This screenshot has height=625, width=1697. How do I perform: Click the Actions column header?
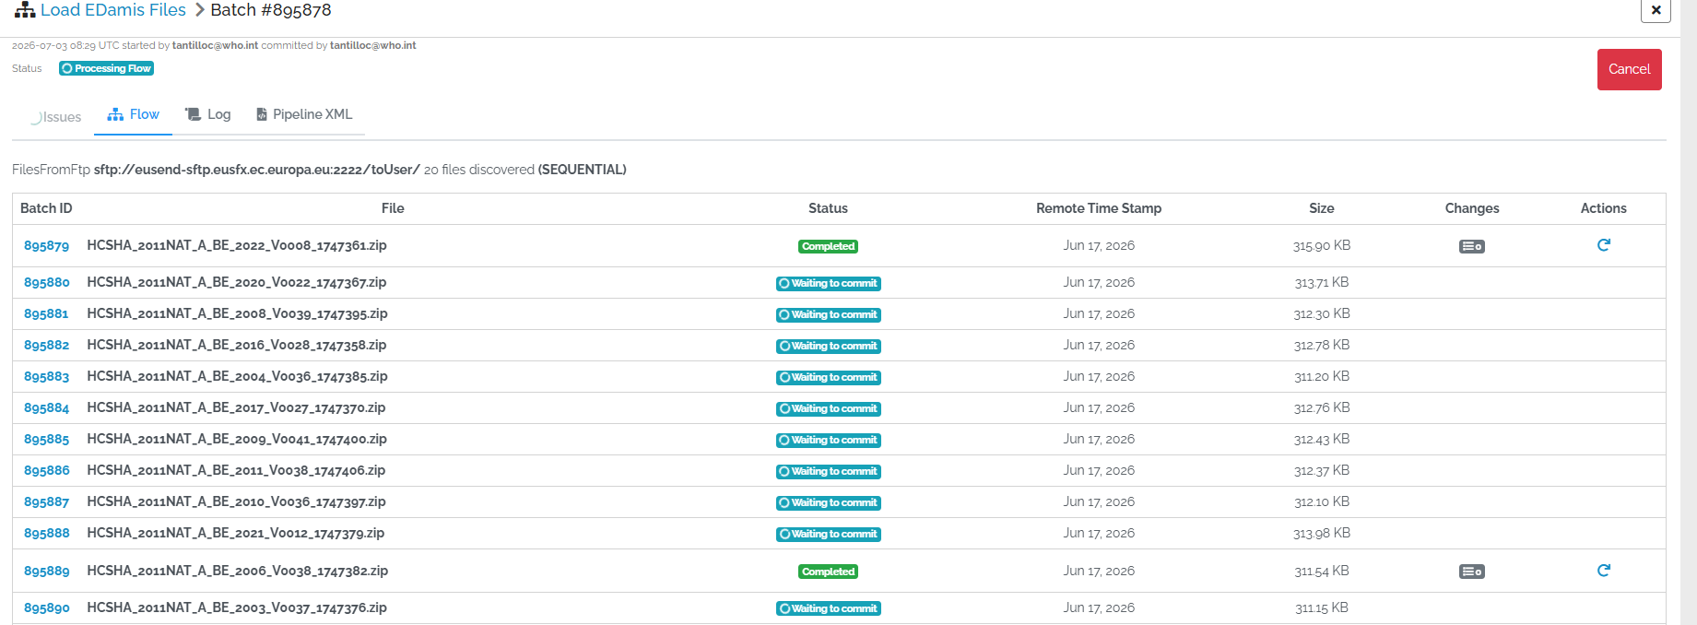point(1603,208)
